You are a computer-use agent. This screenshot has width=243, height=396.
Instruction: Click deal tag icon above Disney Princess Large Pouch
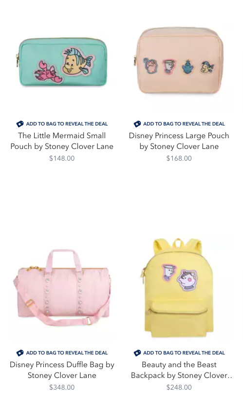click(x=137, y=124)
